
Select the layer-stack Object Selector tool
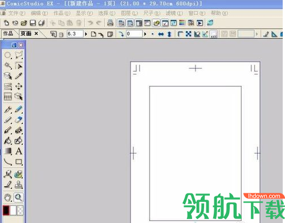8,76
